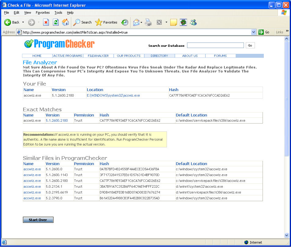Open the File menu
Image resolution: width=291 pixels, height=247 pixels.
click(6, 13)
